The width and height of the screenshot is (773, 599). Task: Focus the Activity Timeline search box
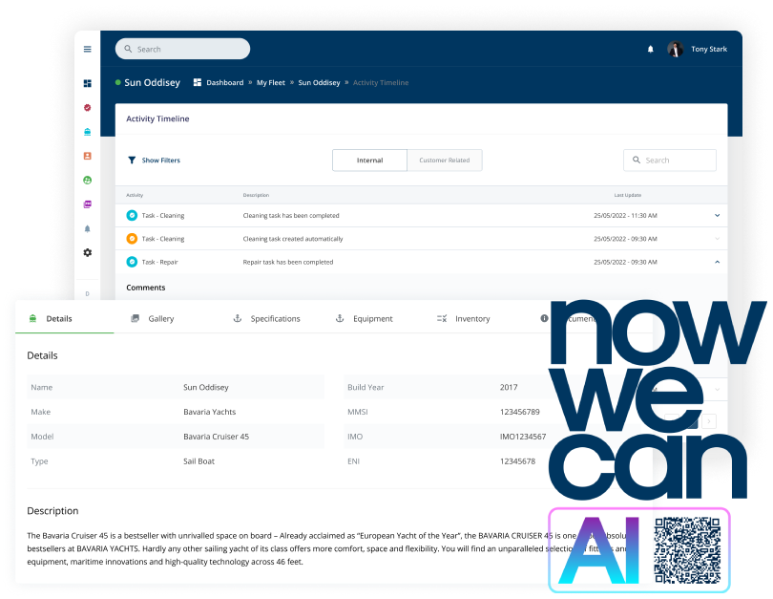[670, 160]
